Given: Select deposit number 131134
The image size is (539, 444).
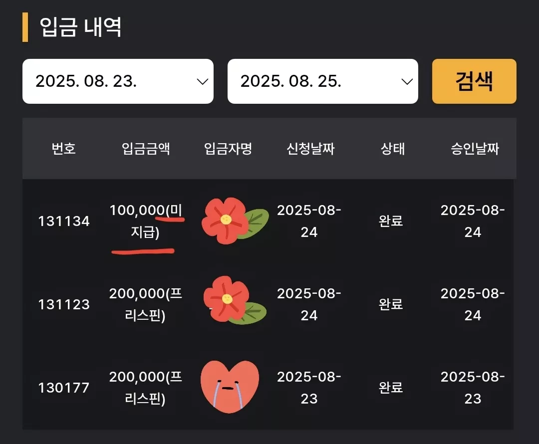Looking at the screenshot, I should (64, 221).
